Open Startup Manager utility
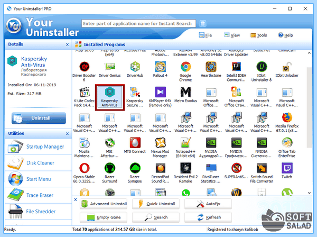317x237 pixels. (39, 147)
